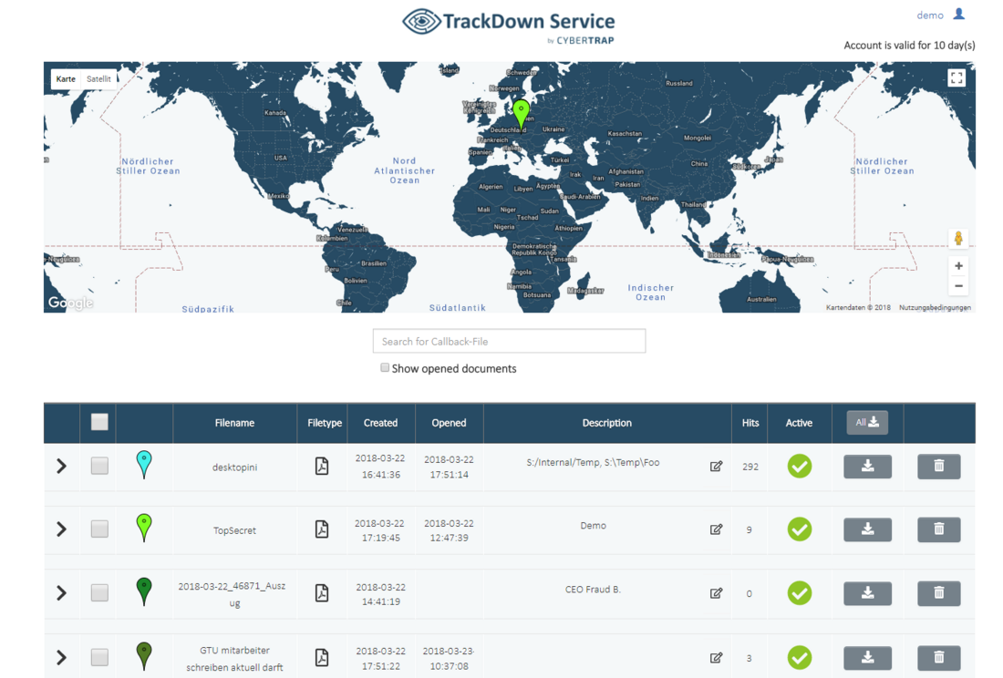Expand the desktopini row details
The width and height of the screenshot is (1003, 678).
pos(61,466)
